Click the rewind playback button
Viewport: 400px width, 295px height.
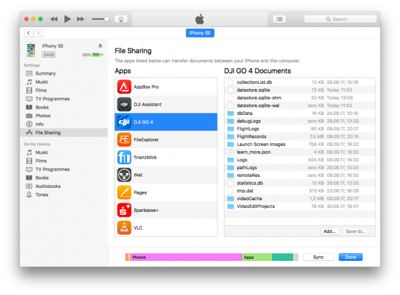[x=54, y=19]
